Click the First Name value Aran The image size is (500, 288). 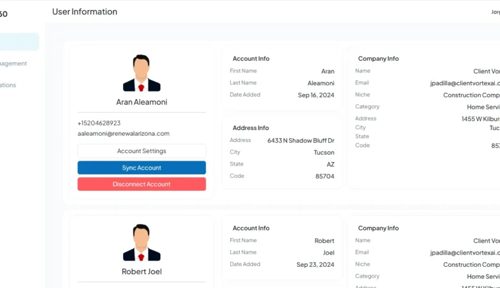click(x=328, y=71)
